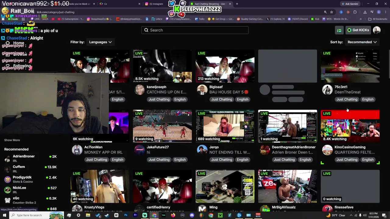This screenshot has width=390, height=219.
Task: Expand the hidden bookmarks overflow chevron
Action: coord(361,19)
